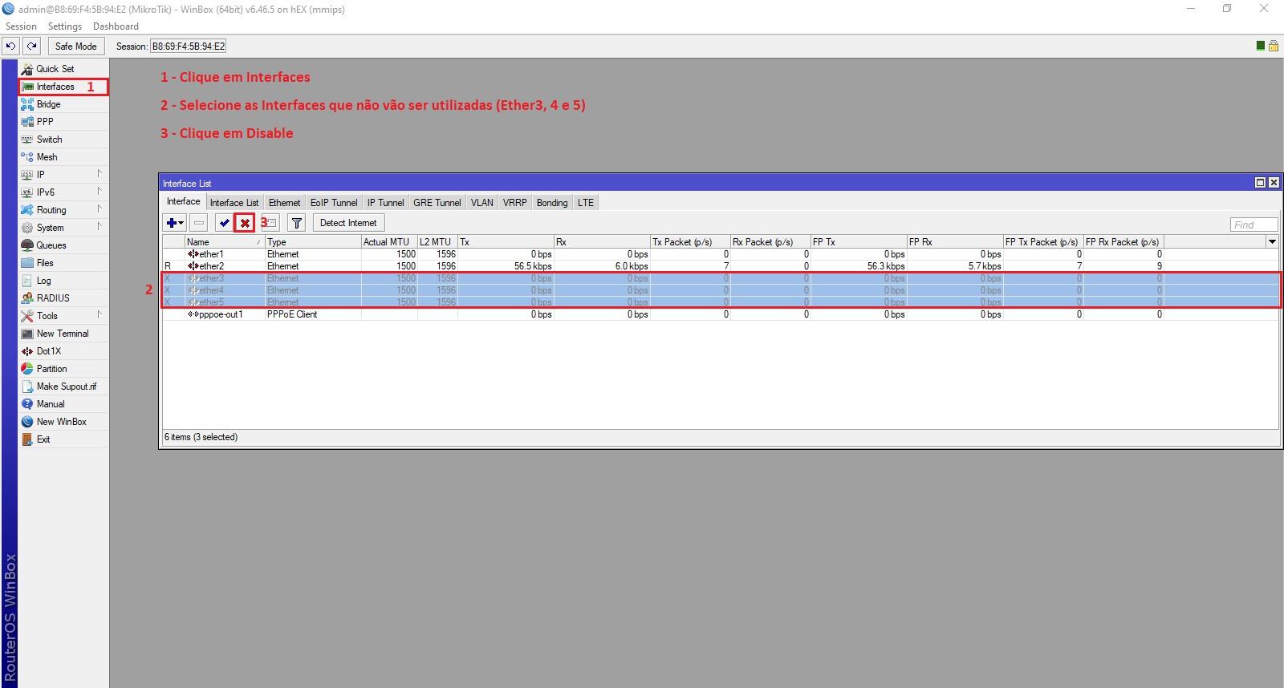Open the Dashboard menu
The width and height of the screenshot is (1284, 688).
pos(116,26)
